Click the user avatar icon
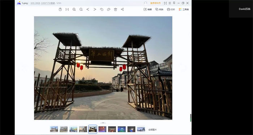This screenshot has width=253, height=135. (x=146, y=3)
